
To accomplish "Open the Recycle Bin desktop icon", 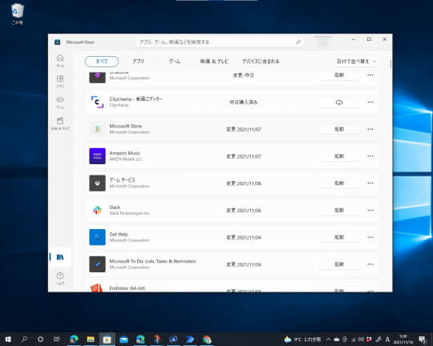I will click(x=17, y=14).
